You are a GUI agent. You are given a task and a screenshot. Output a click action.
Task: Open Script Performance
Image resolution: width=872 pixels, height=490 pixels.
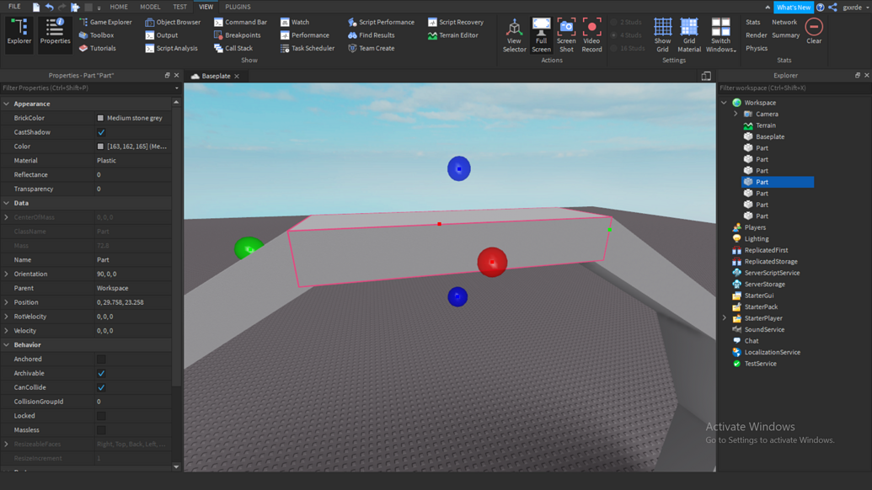(381, 22)
